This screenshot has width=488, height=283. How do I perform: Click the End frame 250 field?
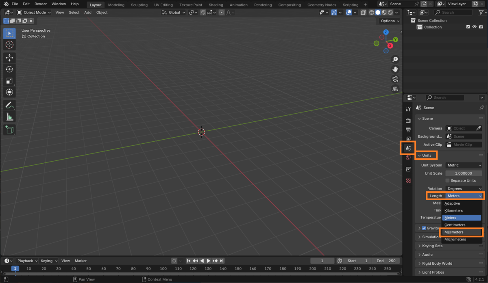[x=386, y=261]
